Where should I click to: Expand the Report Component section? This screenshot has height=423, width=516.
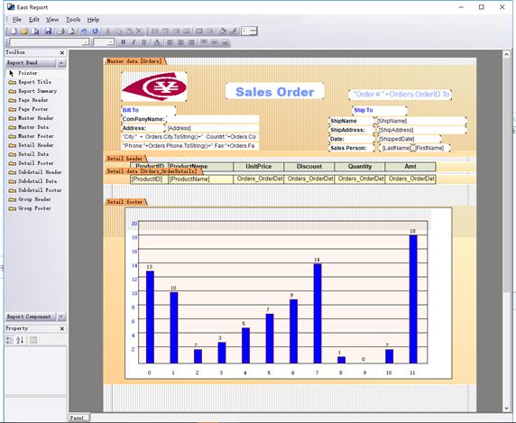pyautogui.click(x=61, y=317)
